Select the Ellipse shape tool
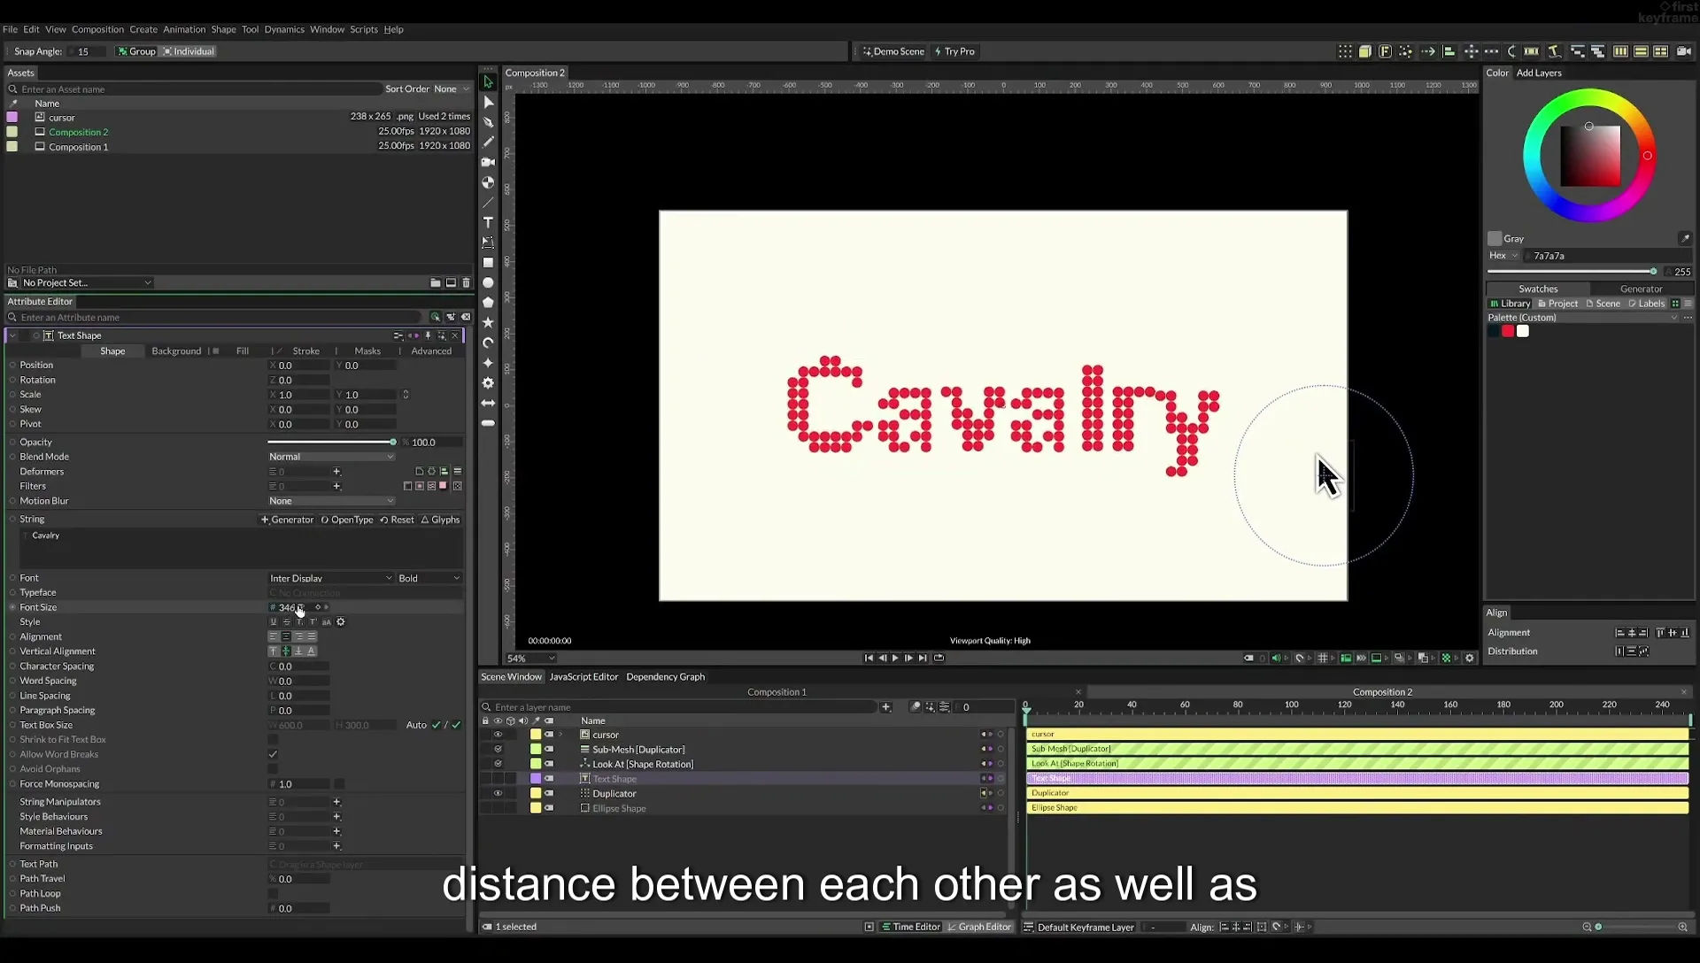 [488, 283]
